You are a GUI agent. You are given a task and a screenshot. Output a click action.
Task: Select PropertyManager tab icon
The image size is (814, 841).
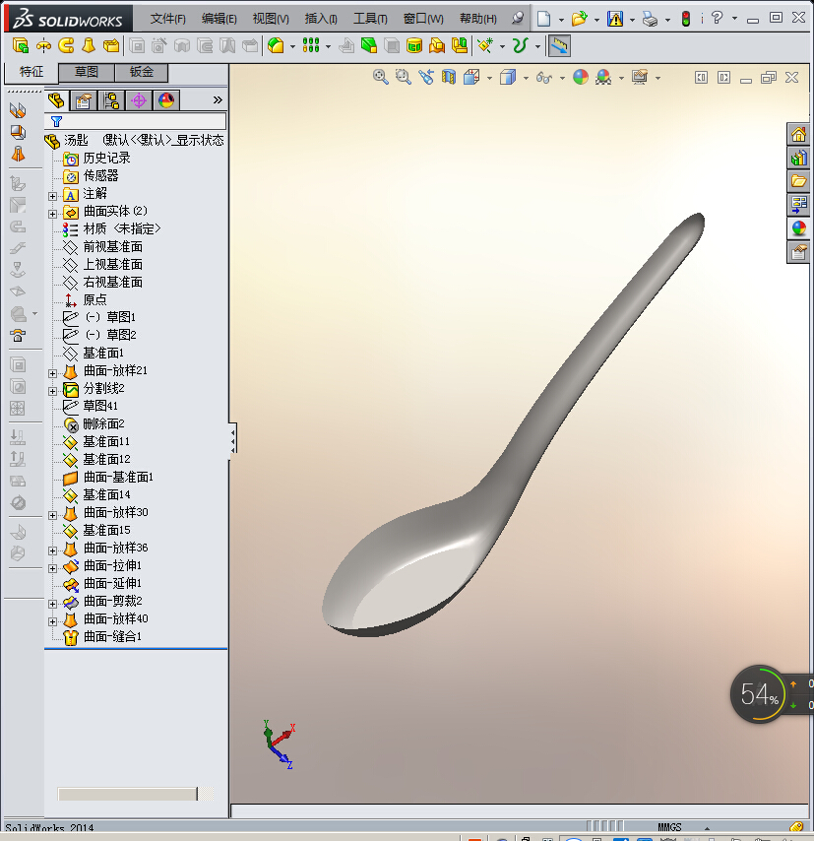[x=84, y=100]
